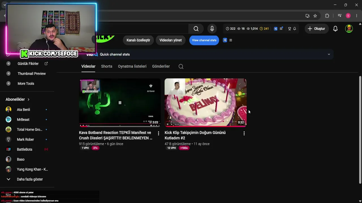Open the Total Home Gro... subscription name
This screenshot has height=203, width=362.
pyautogui.click(x=30, y=130)
